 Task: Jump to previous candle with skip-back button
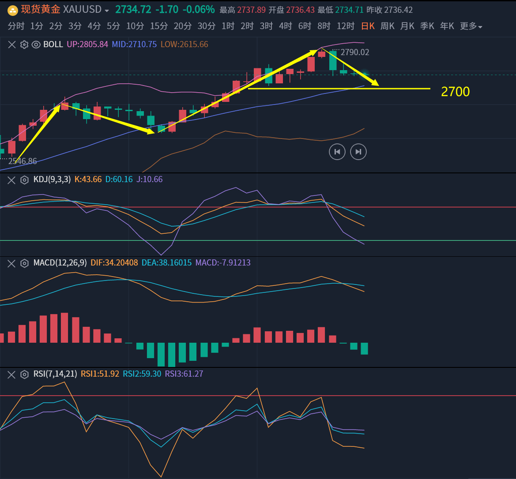coord(337,152)
